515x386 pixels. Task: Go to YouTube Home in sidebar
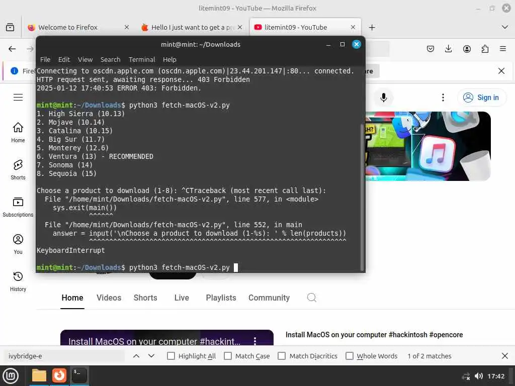point(18,133)
